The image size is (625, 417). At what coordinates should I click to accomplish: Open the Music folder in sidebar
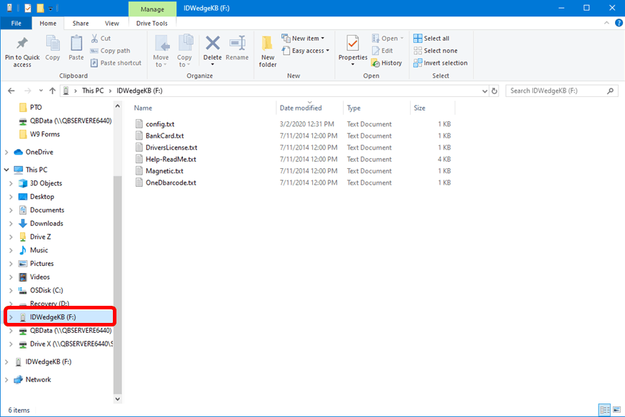(x=39, y=250)
